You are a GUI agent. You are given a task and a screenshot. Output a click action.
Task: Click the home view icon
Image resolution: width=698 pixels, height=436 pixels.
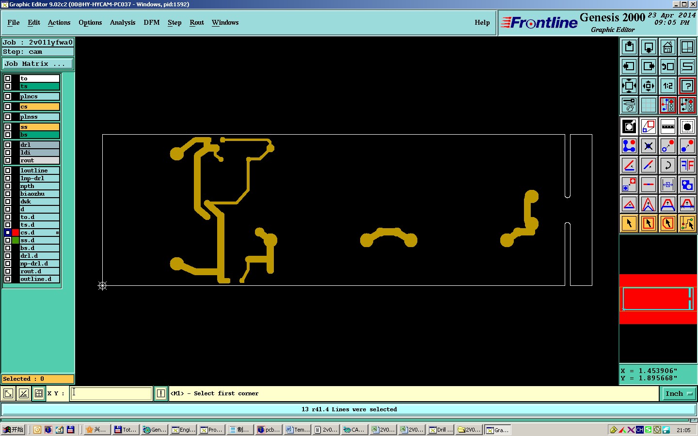(667, 47)
